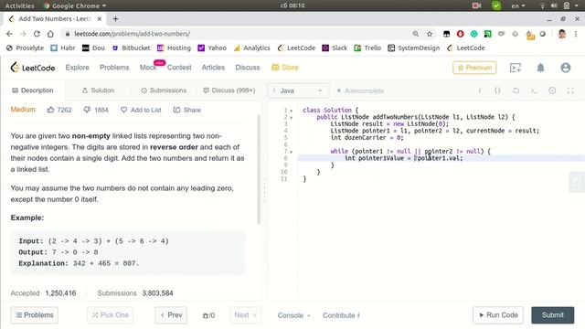585x329 pixels.
Task: Click Pick One button
Action: click(x=110, y=315)
